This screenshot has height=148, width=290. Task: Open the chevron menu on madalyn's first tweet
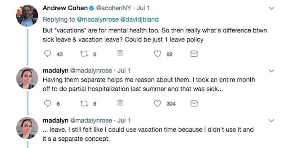(x=271, y=71)
